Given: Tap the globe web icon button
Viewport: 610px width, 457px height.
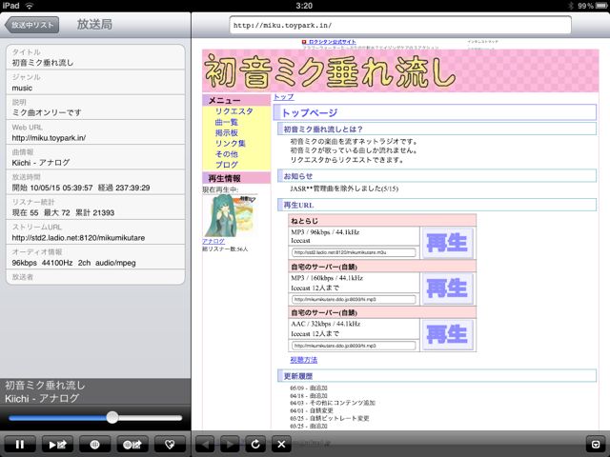Looking at the screenshot, I should point(95,445).
